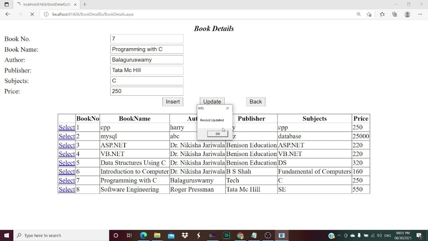
Task: Open the ENG language indicator
Action: pos(388,235)
